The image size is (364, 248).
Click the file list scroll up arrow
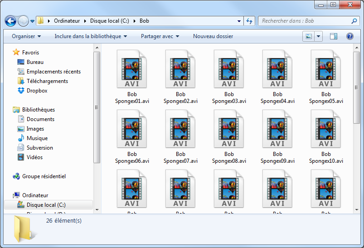coord(357,48)
